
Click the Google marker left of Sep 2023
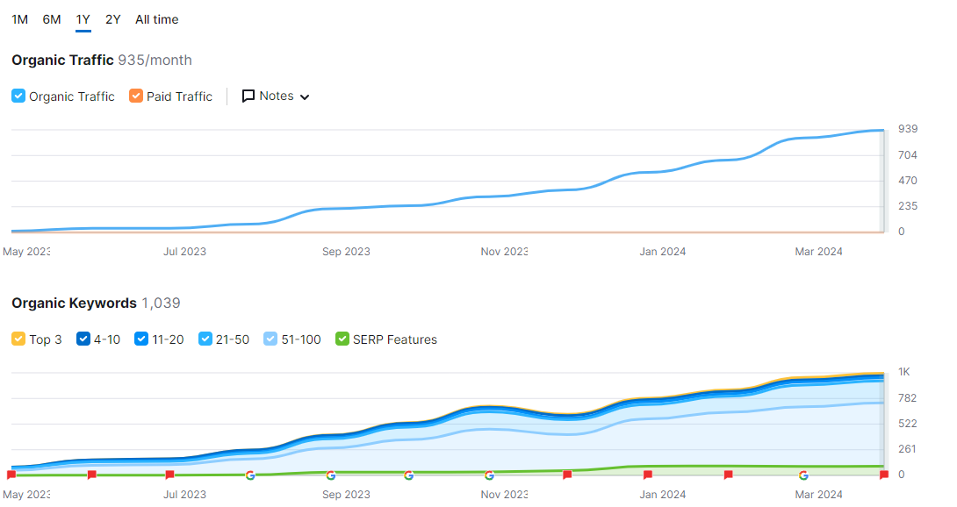point(250,475)
